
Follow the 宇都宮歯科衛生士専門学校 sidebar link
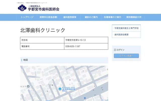[127, 28]
